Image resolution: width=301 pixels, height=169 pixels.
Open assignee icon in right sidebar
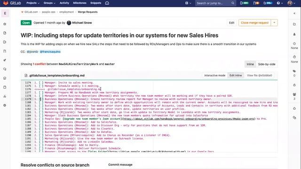tap(294, 34)
